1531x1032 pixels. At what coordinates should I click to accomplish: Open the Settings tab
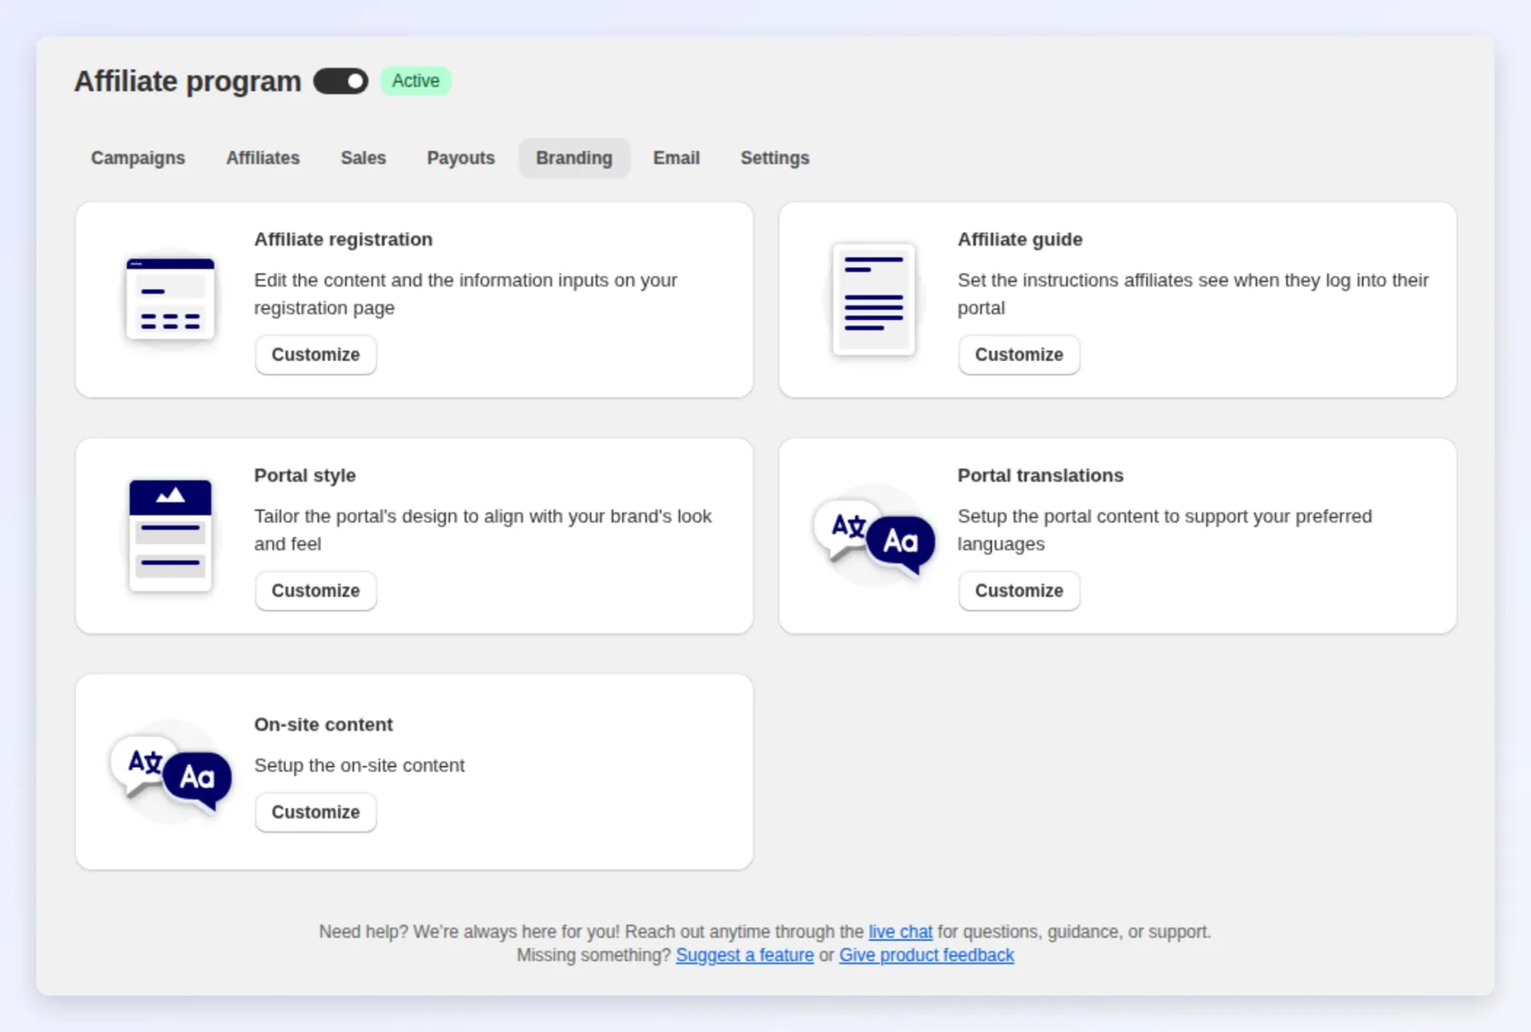775,158
